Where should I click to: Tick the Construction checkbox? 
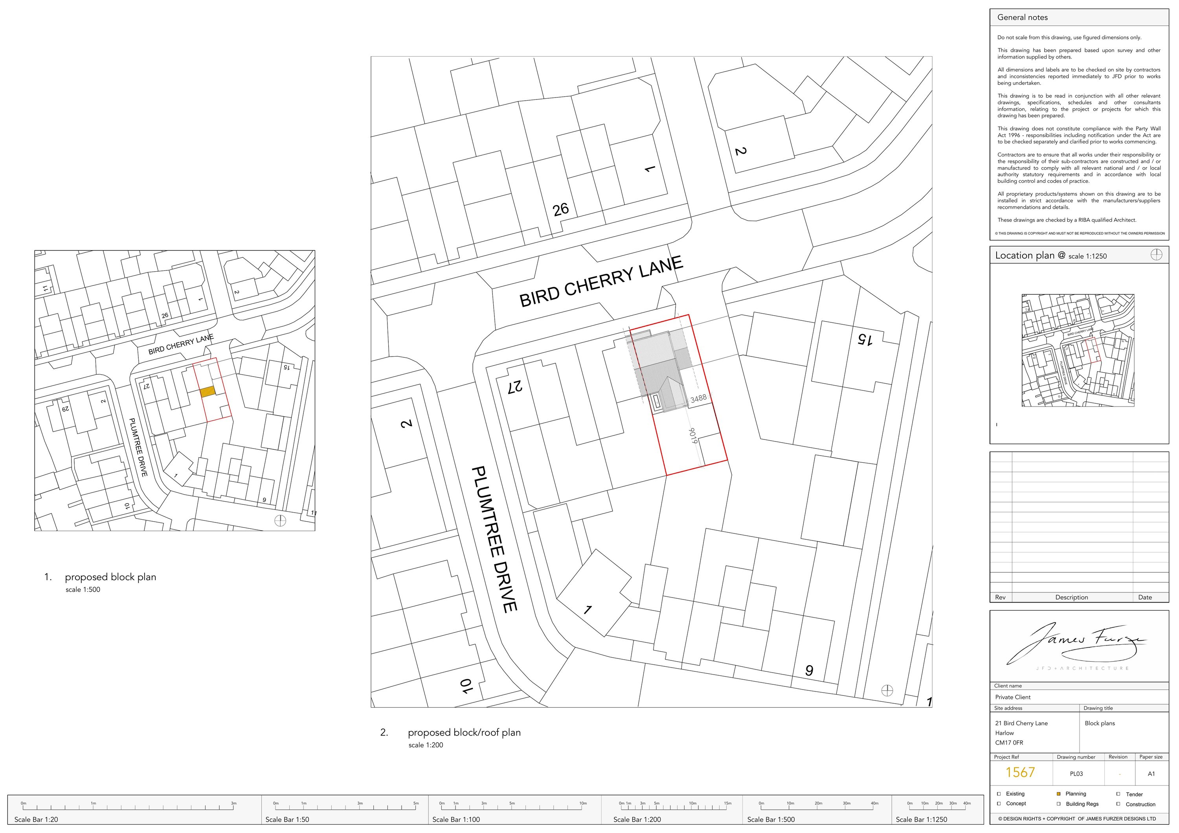click(1118, 804)
